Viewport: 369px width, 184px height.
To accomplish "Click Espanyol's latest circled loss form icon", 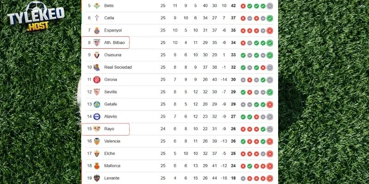I will click(x=270, y=30).
